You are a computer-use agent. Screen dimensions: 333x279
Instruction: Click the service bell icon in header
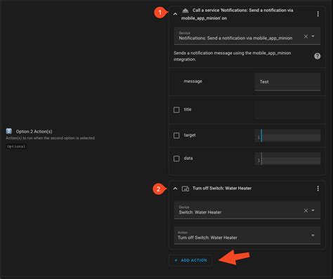pyautogui.click(x=185, y=11)
